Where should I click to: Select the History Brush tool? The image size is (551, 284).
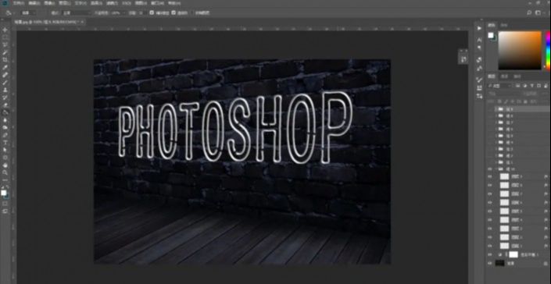coord(5,97)
